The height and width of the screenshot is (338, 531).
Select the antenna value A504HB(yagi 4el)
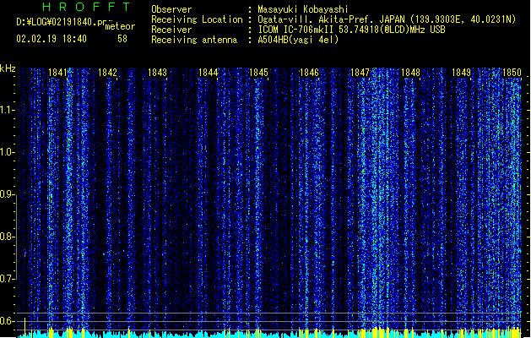(x=298, y=40)
